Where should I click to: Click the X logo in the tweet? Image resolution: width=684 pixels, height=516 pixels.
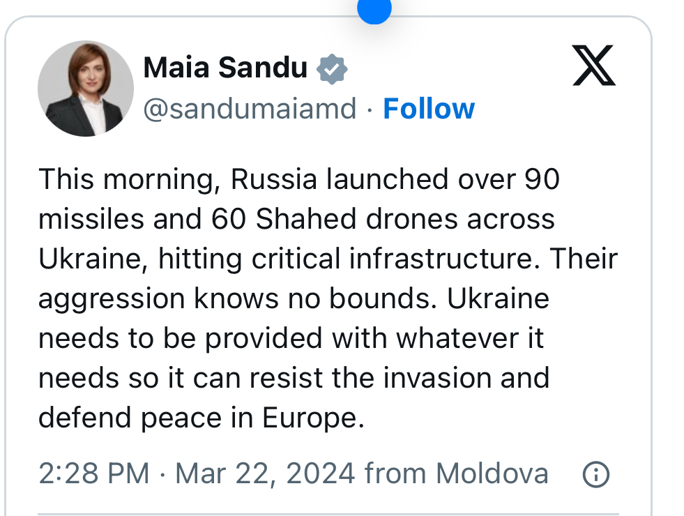coord(593,66)
